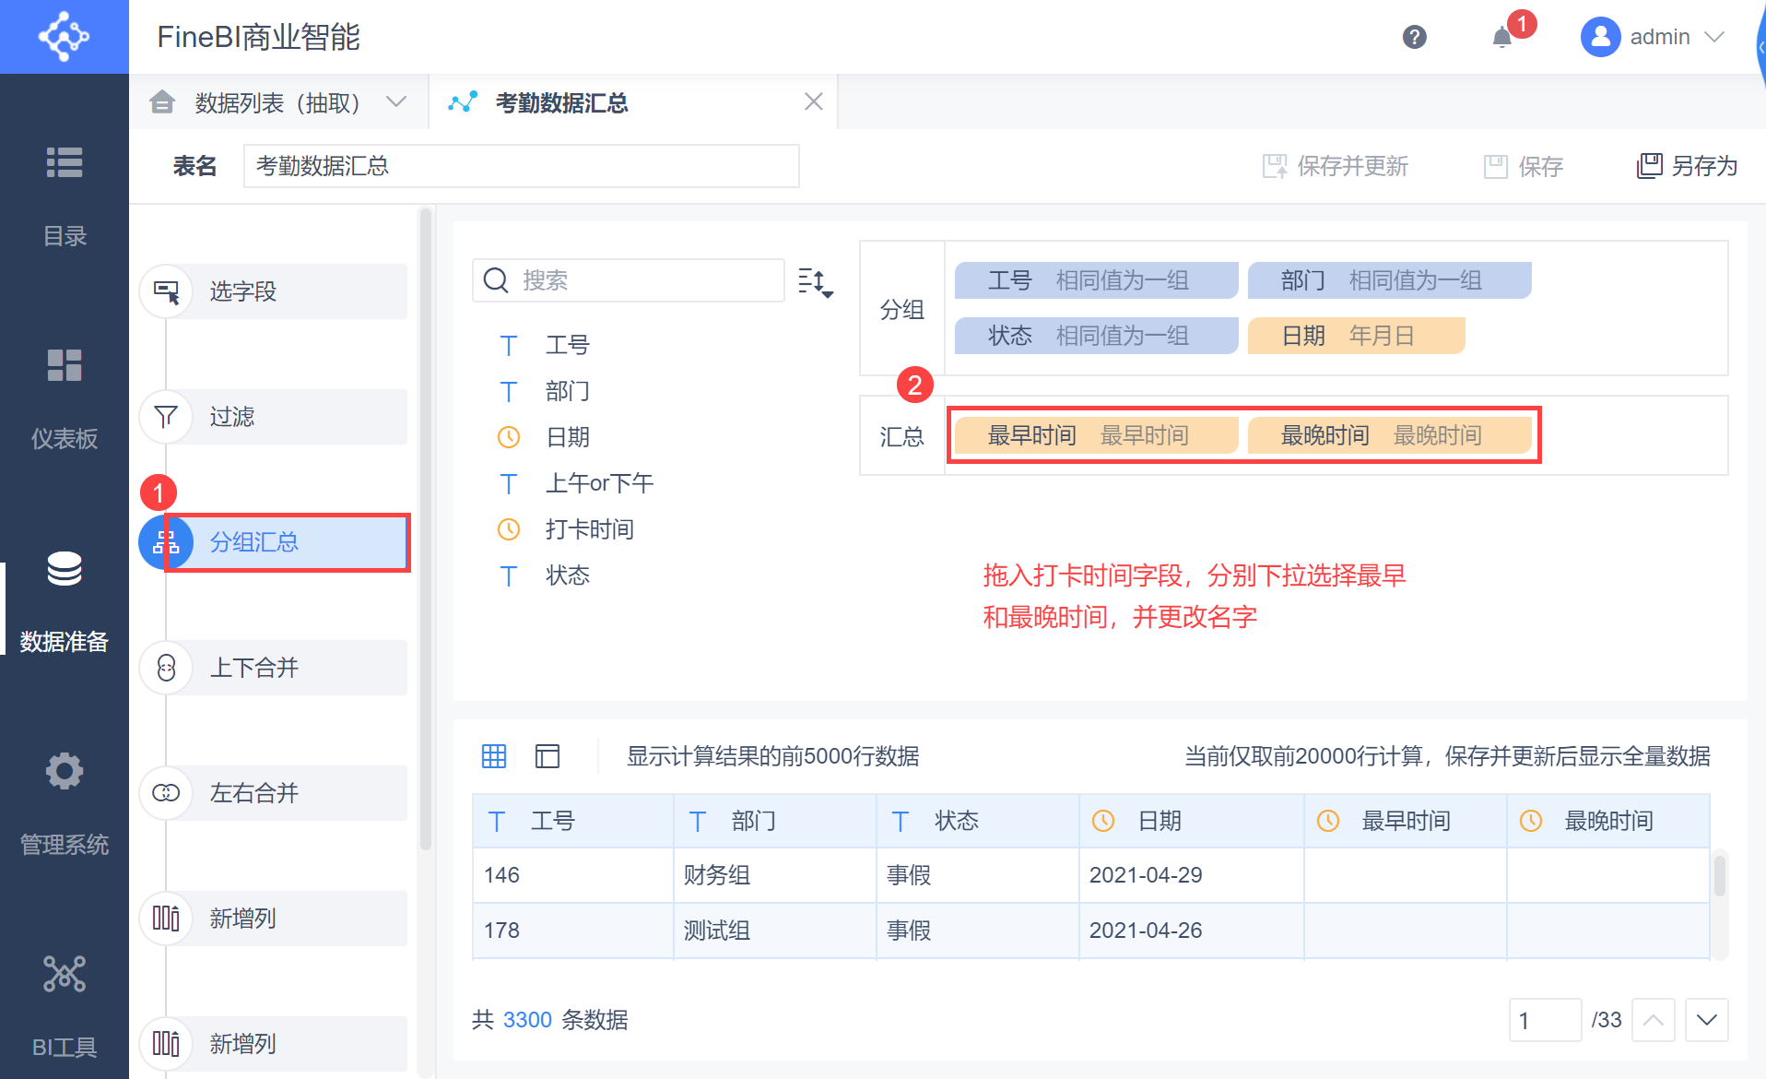Expand the admin account dropdown
Viewport: 1766px width, 1079px height.
[x=1714, y=37]
